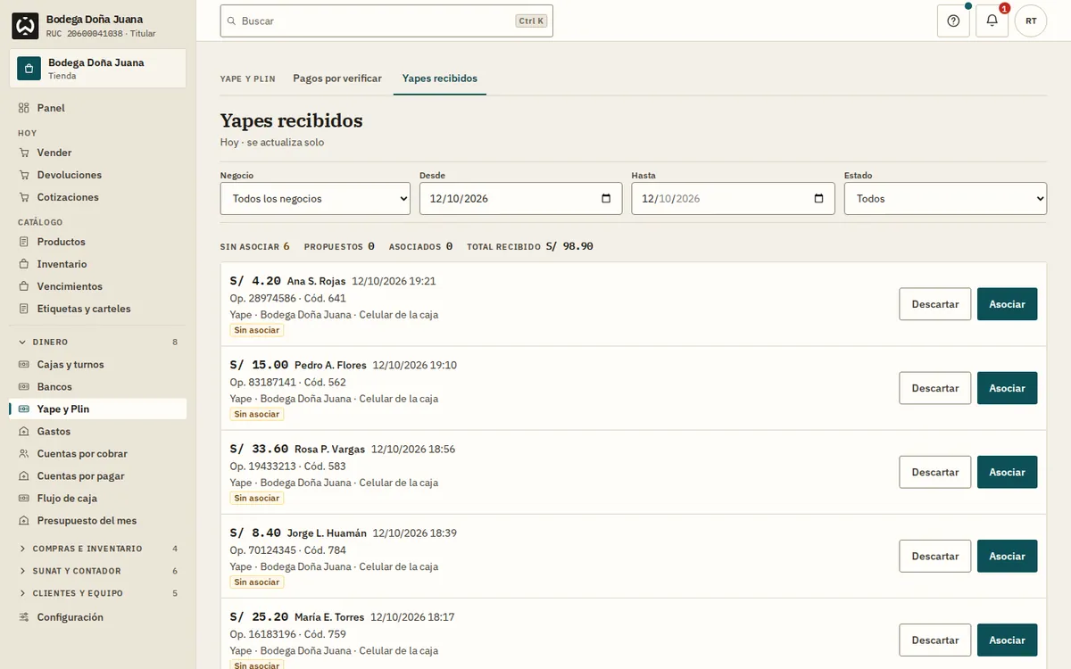Descartar the María E. Torres payment
Viewport: 1071px width, 669px height.
click(934, 640)
